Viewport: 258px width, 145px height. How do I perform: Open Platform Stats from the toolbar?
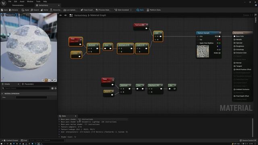coord(154,10)
